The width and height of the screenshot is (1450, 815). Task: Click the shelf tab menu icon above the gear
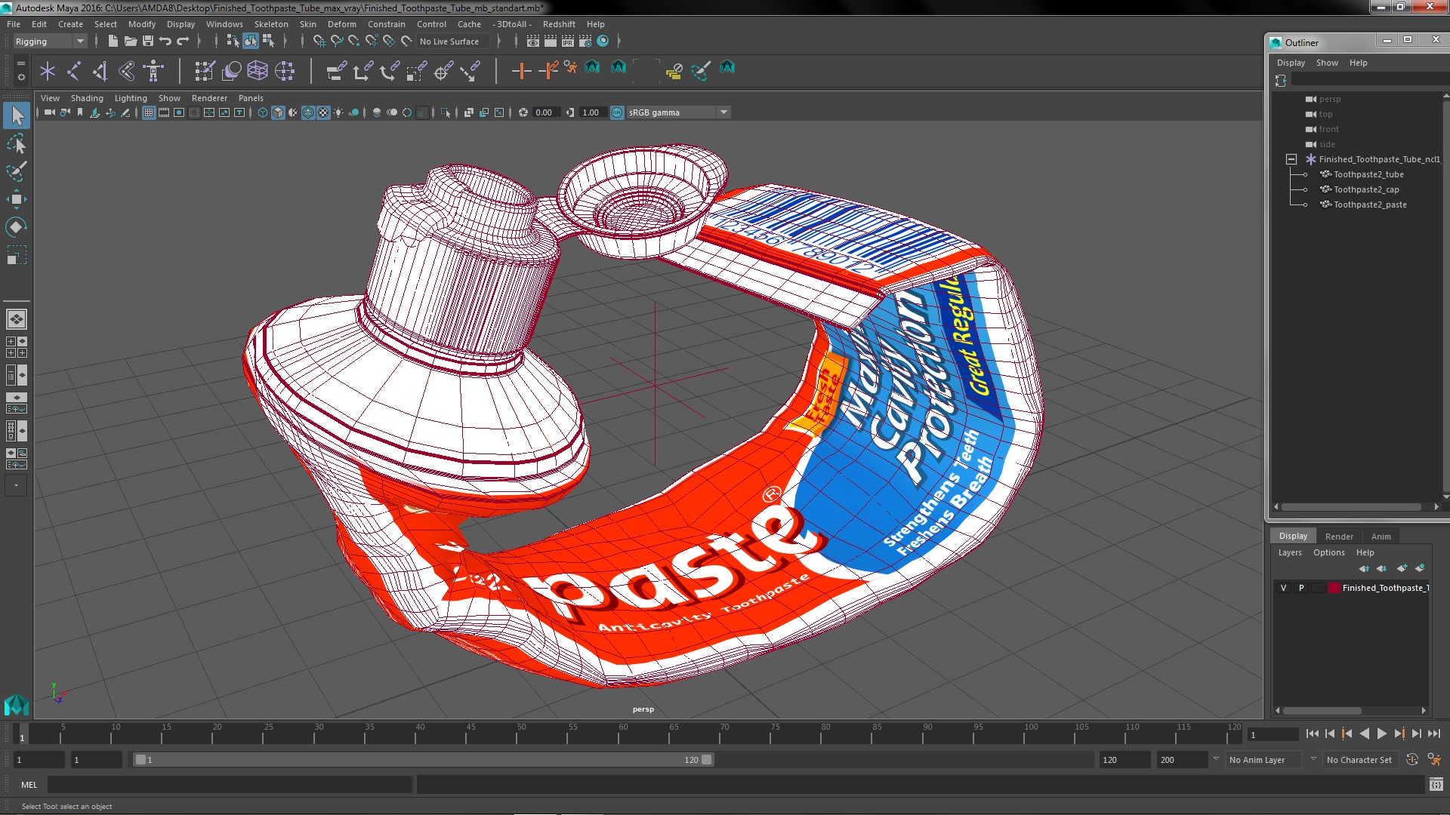20,63
